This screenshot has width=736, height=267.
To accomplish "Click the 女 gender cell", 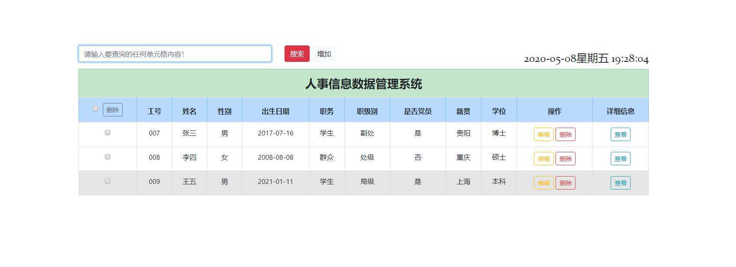I will 225,158.
